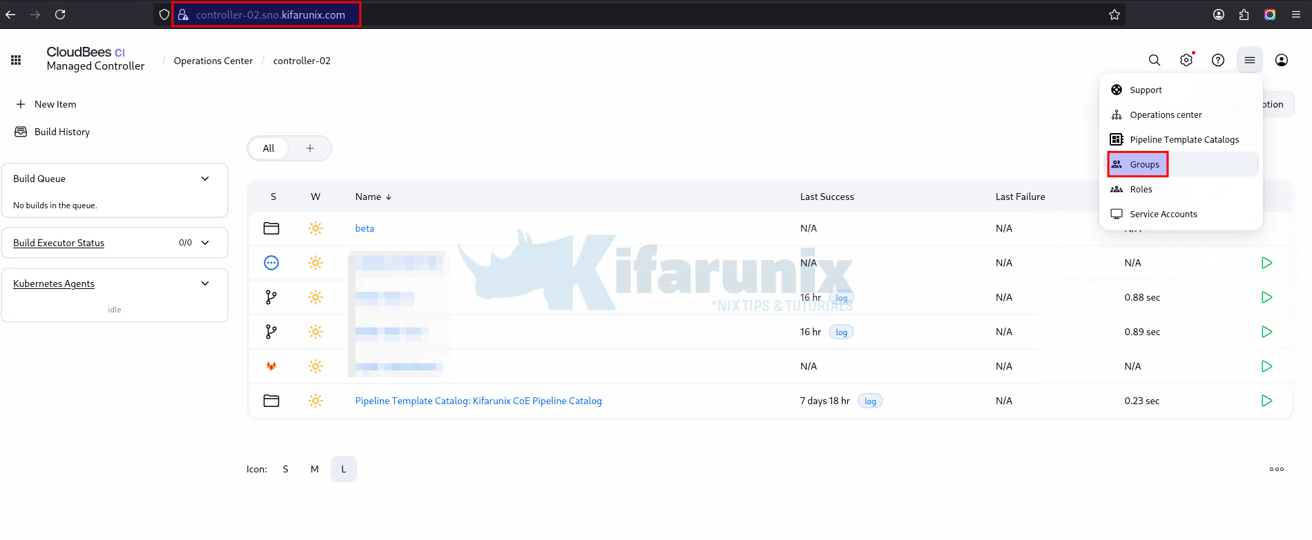Image resolution: width=1312 pixels, height=540 pixels.
Task: Click branch icon in 0.88 sec row
Action: coord(271,297)
